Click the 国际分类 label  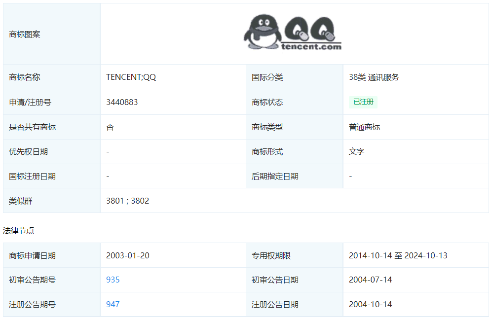tap(267, 77)
